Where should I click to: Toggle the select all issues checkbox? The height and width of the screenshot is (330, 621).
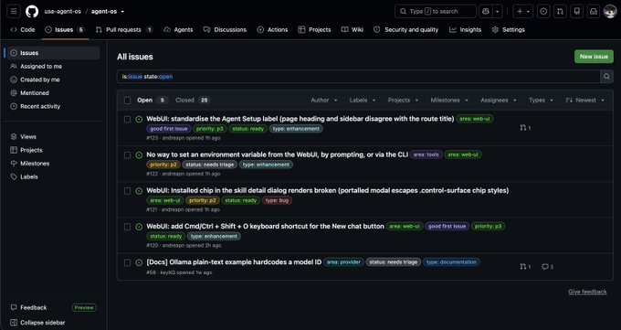[127, 101]
